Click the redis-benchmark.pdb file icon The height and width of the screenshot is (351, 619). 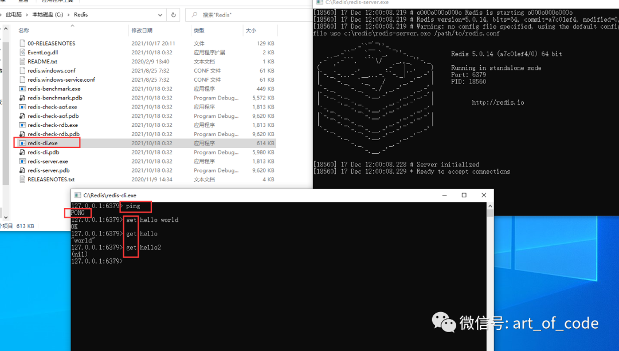point(22,98)
